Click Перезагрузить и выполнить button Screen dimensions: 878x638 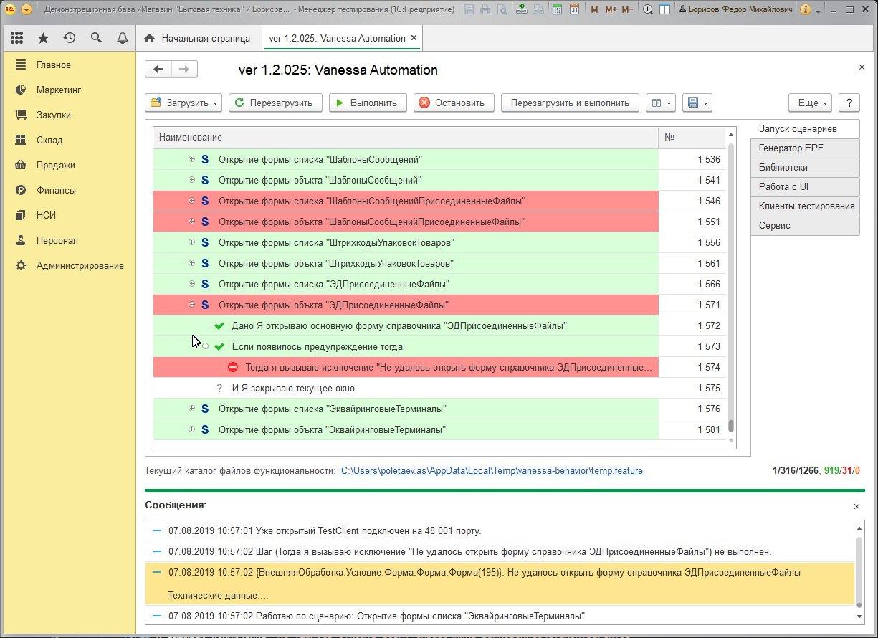click(x=570, y=103)
